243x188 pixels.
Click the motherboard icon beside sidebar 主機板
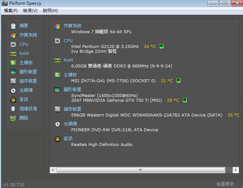13,63
